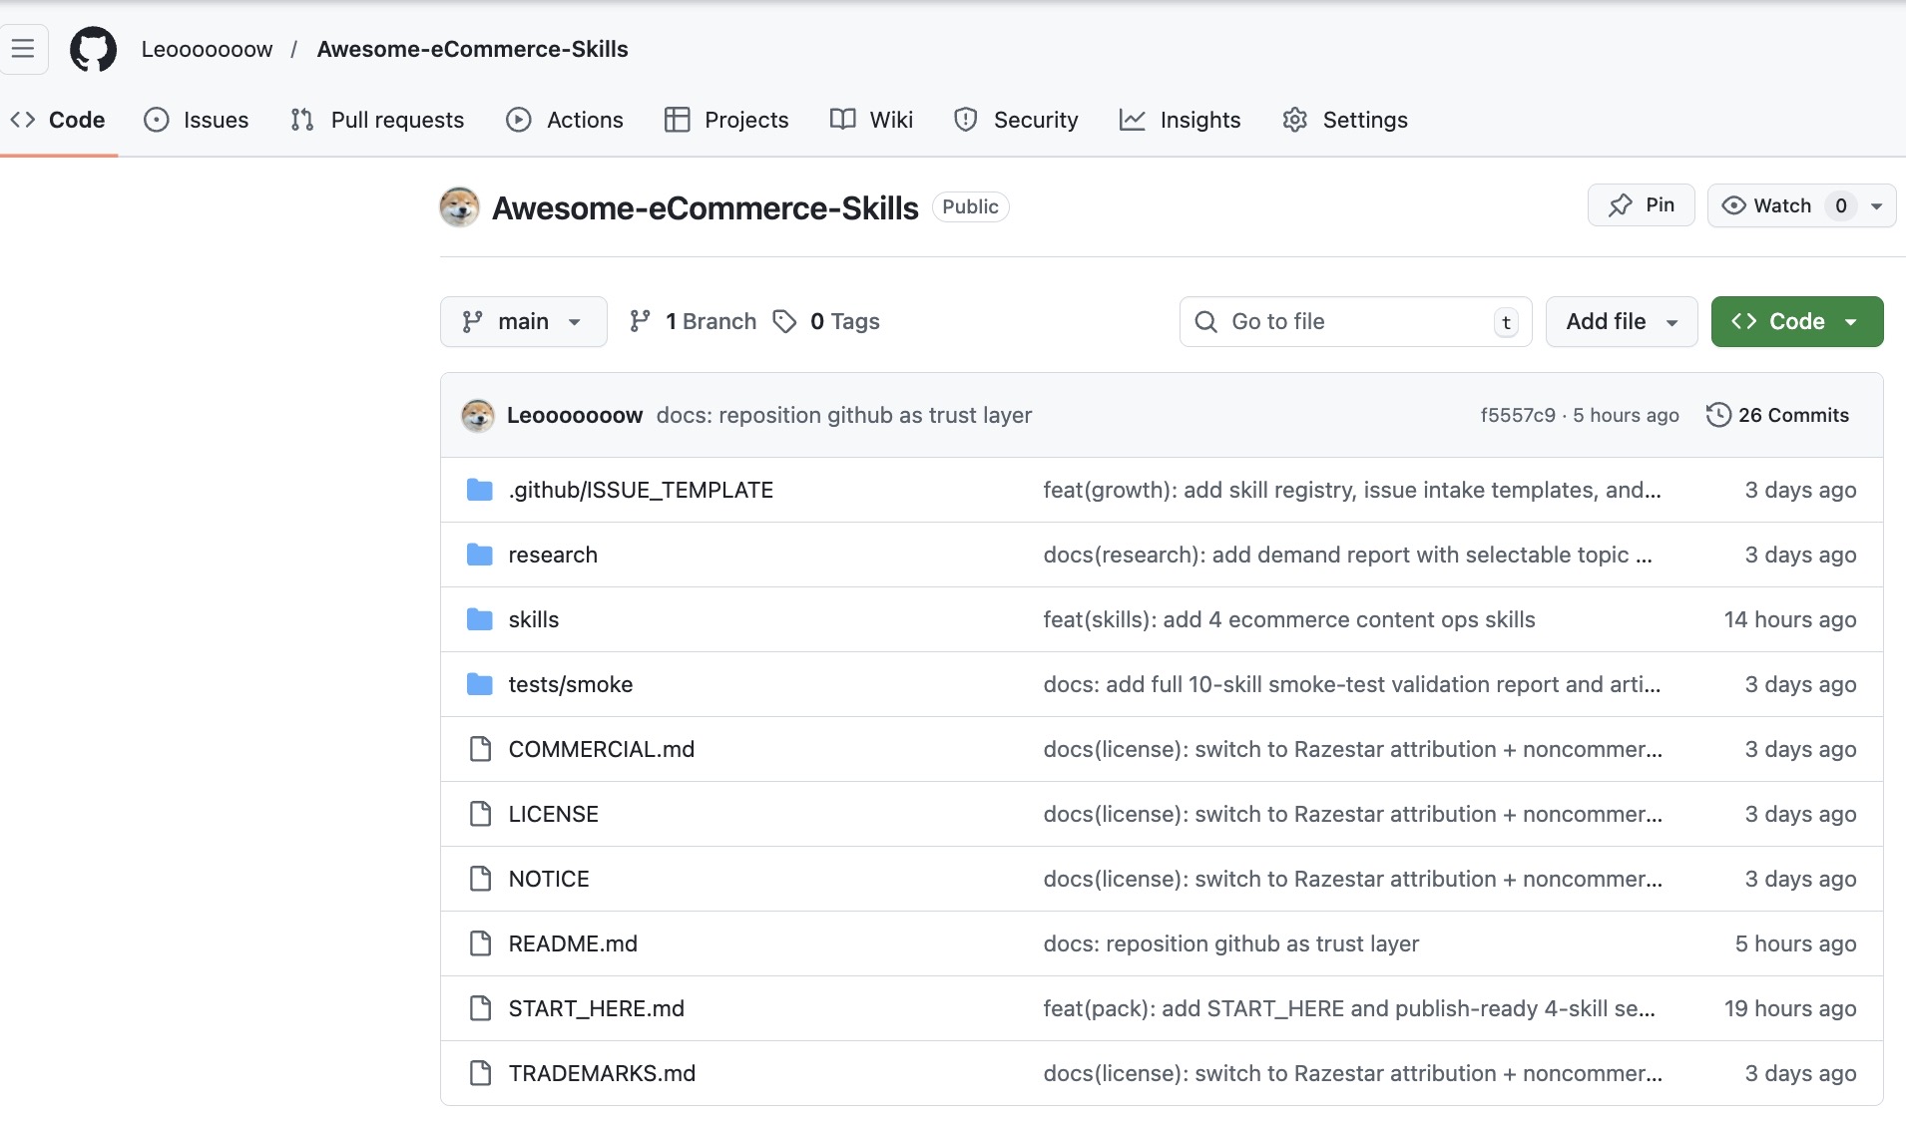Click the LICENSE file icon
Screen dimensions: 1906x1127
480,814
